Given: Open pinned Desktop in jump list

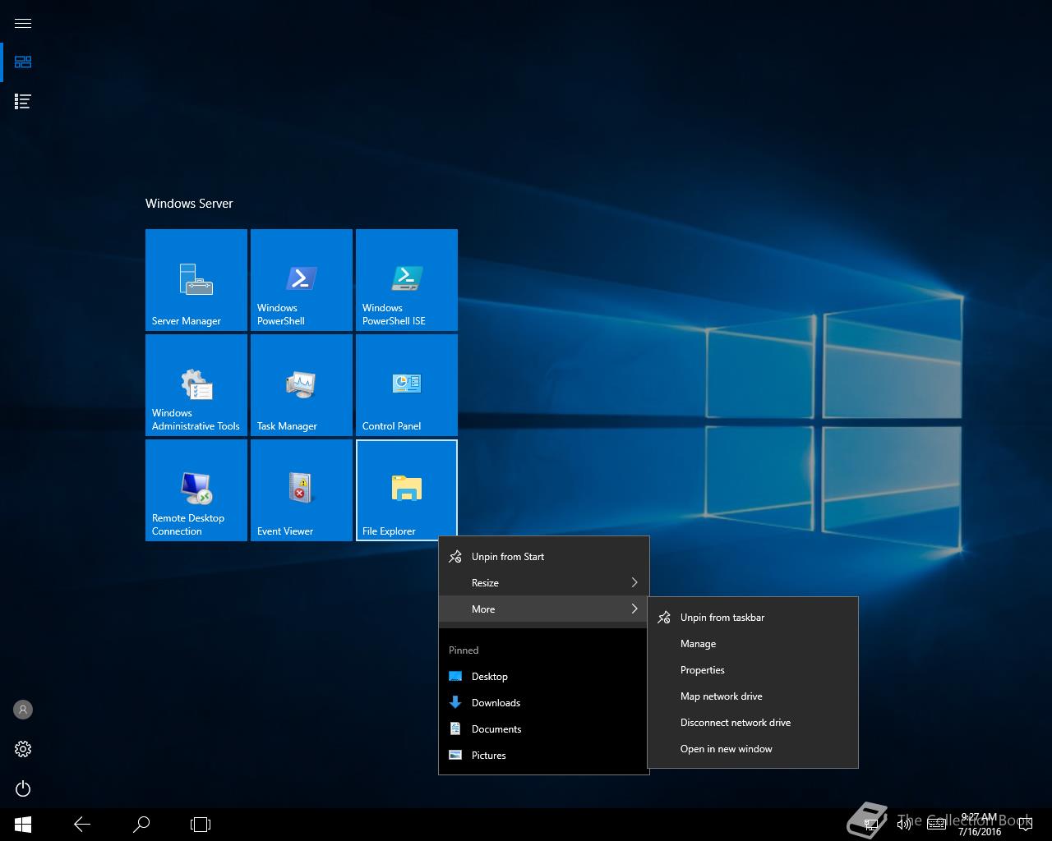Looking at the screenshot, I should coord(544,677).
